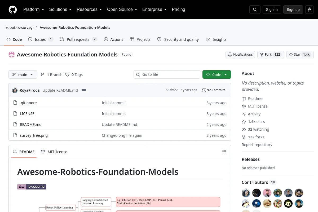Expand the Enterprise menu

154,10
